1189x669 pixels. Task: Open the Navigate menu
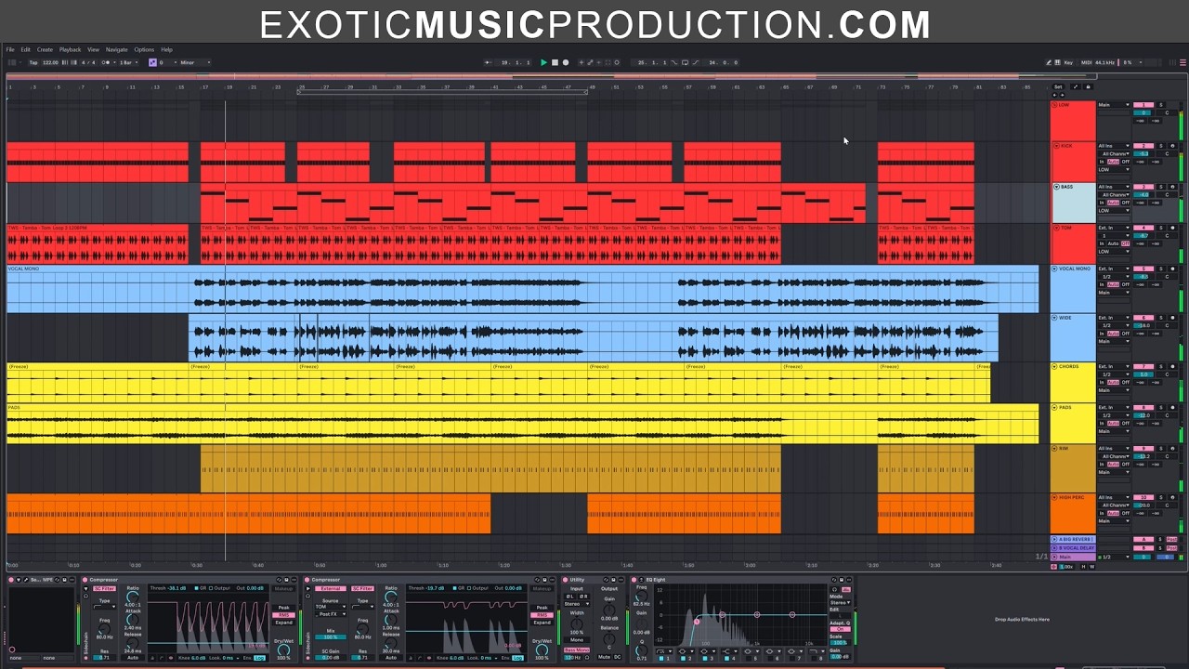[x=117, y=49]
